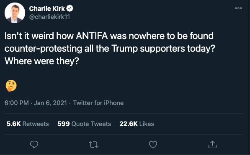Open the share tweet icon
Screen dimensions: 250x155
pos(213,144)
